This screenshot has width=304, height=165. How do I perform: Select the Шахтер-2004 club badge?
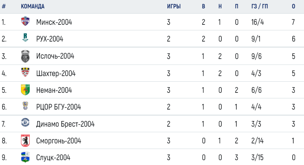[x=25, y=72]
